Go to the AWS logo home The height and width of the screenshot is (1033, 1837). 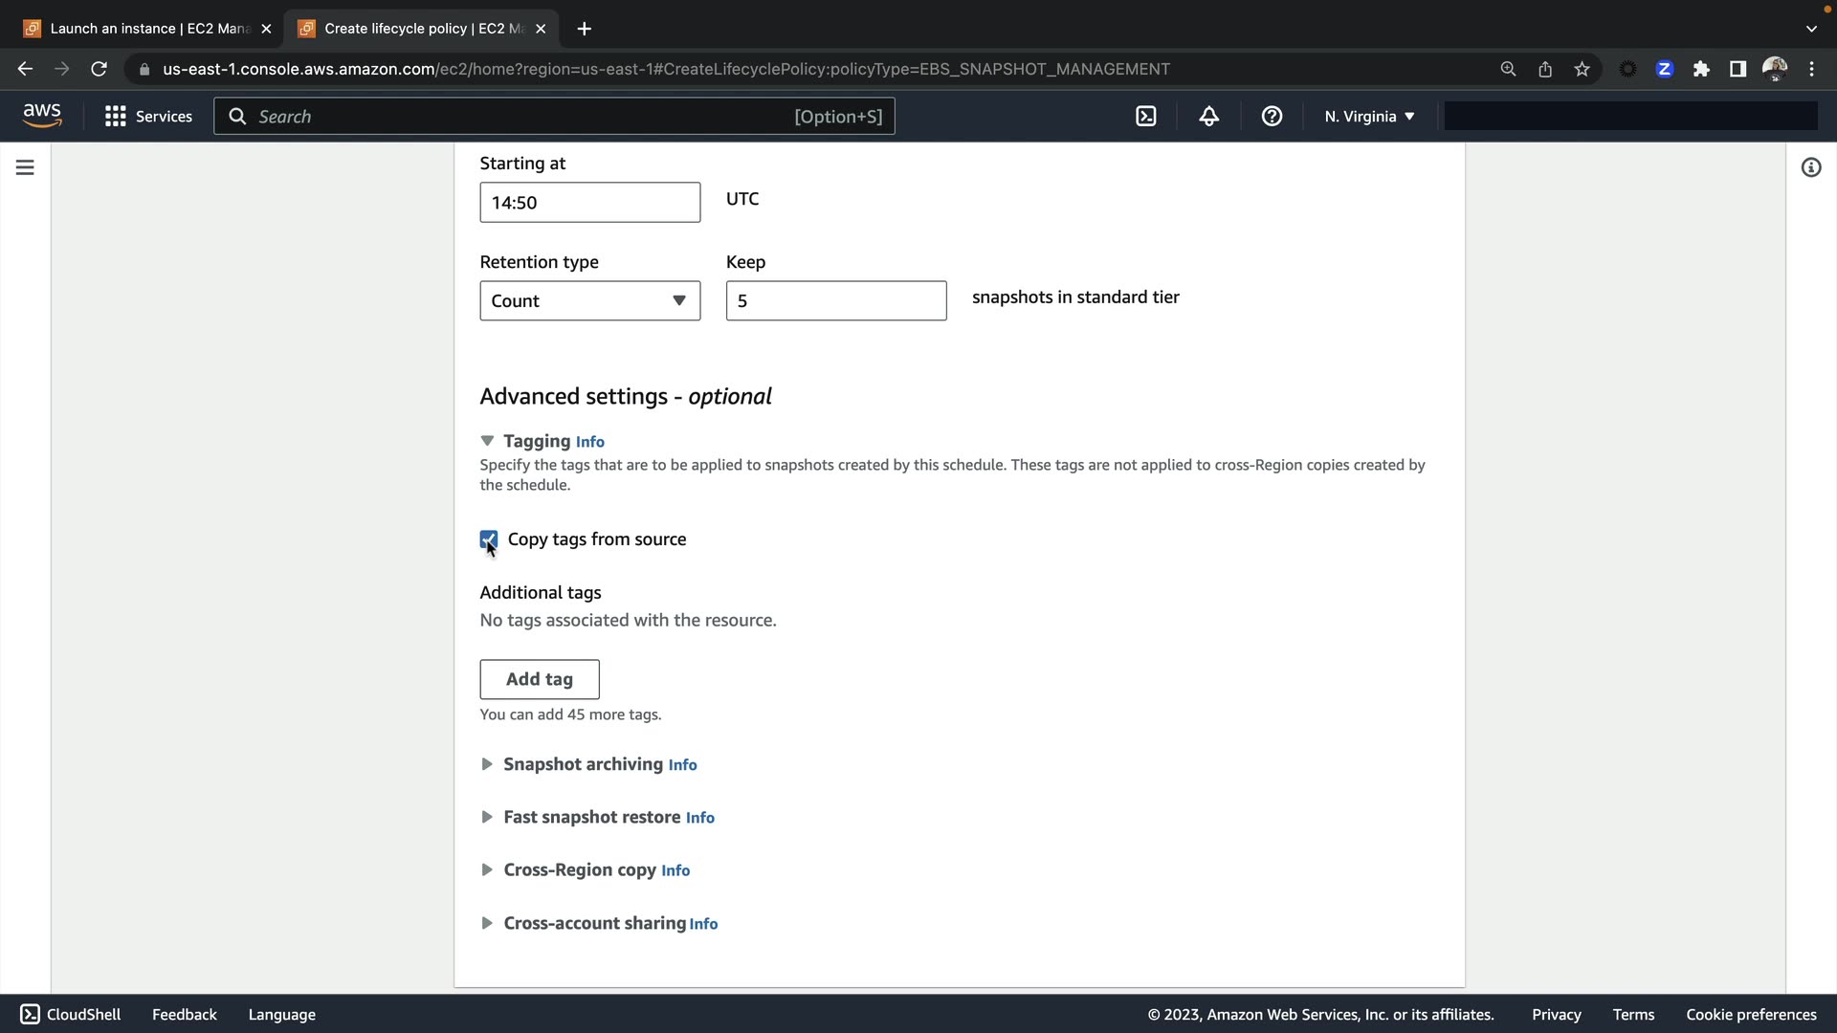click(42, 116)
